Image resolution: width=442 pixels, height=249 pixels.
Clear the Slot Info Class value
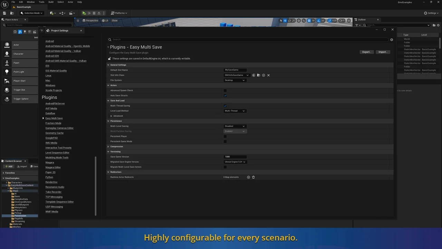click(268, 75)
